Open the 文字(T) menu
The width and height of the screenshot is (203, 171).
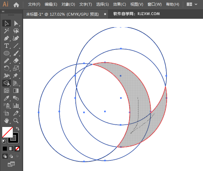[x=86, y=4]
